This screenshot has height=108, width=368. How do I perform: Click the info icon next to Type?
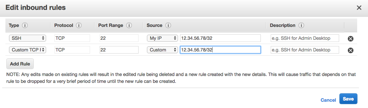25,25
